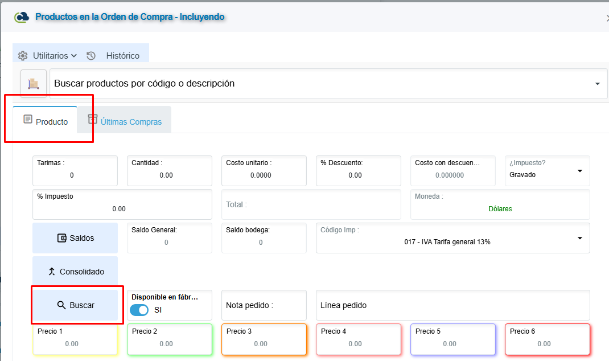Screen dimensions: 609x361
Task: Click the Cantidad input field
Action: (x=170, y=171)
